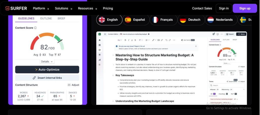260x115 pixels.
Task: Click the Content Score info icon in left panel
Action: 35,28
